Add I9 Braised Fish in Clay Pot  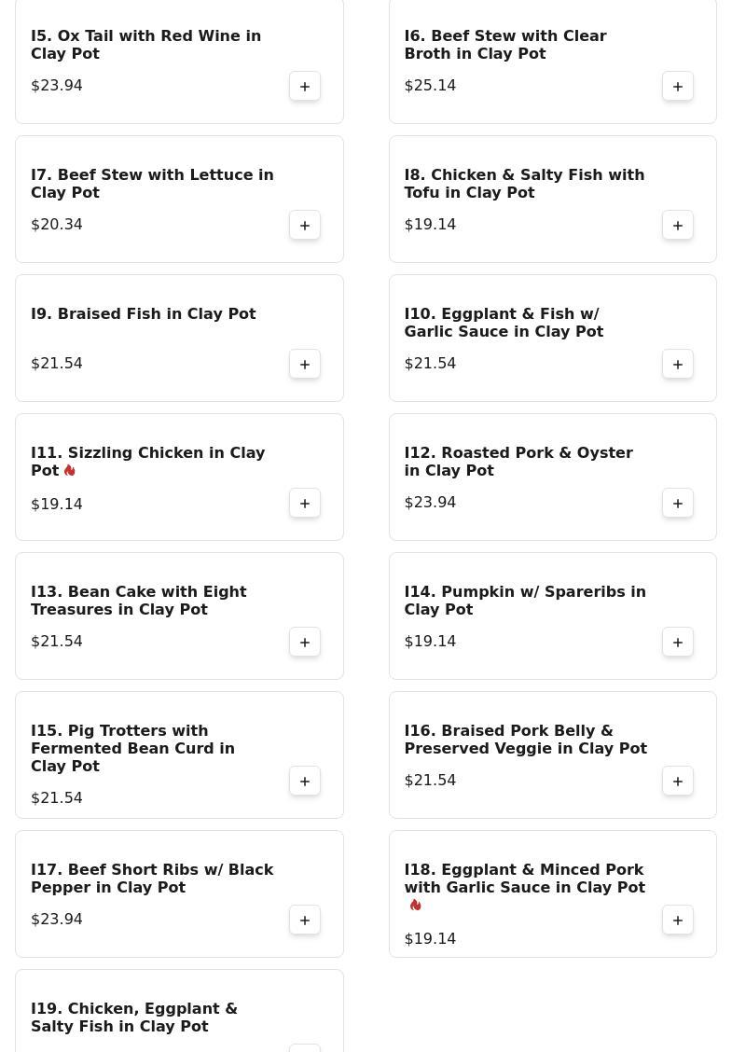click(x=305, y=365)
